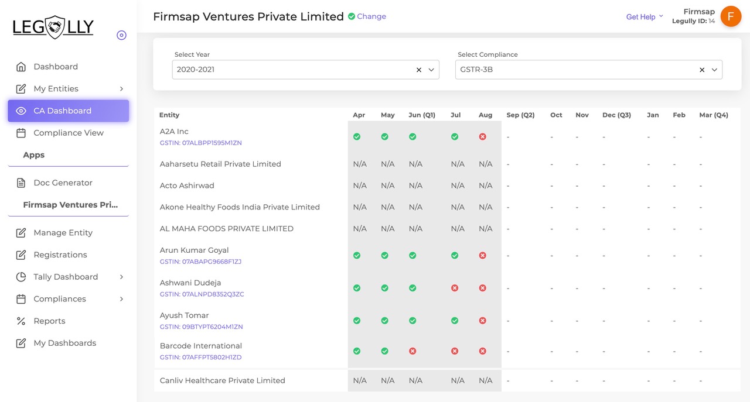Viewport: 750px width, 402px height.
Task: Open the Select Year dropdown arrow
Action: pyautogui.click(x=431, y=70)
